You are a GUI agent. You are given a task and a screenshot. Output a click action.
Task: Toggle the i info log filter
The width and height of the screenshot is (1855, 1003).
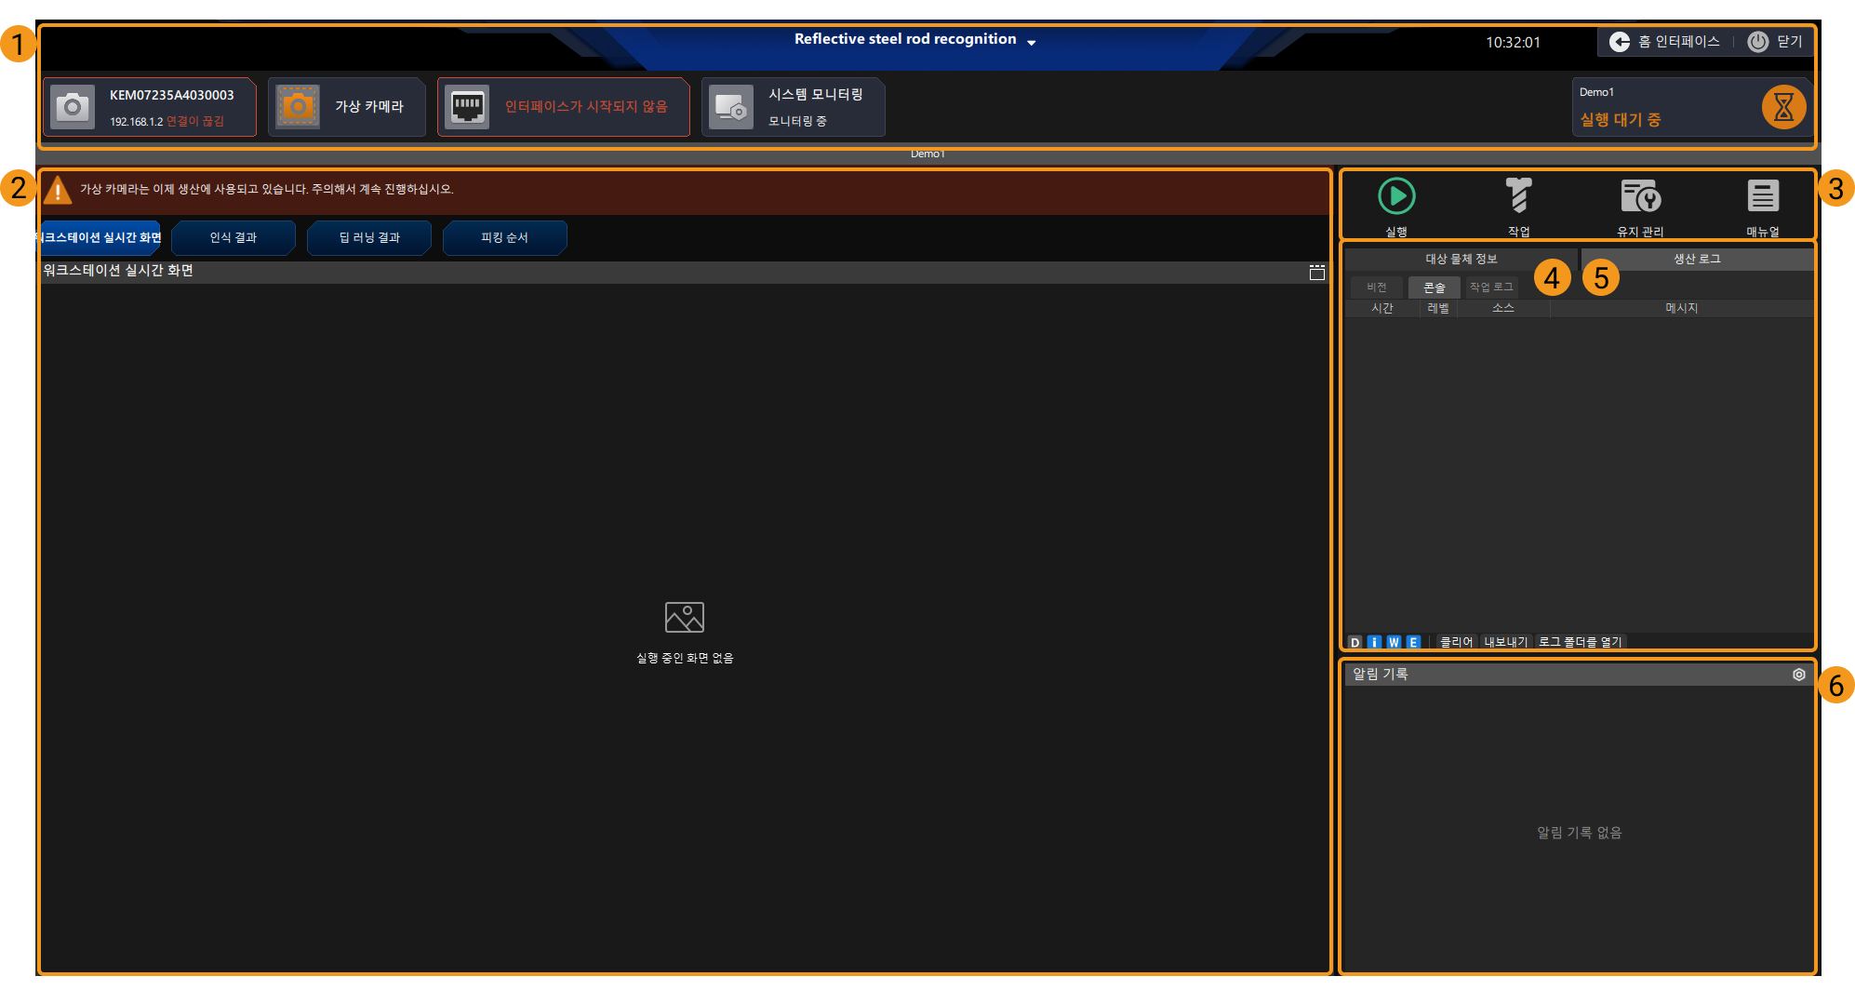[1374, 643]
